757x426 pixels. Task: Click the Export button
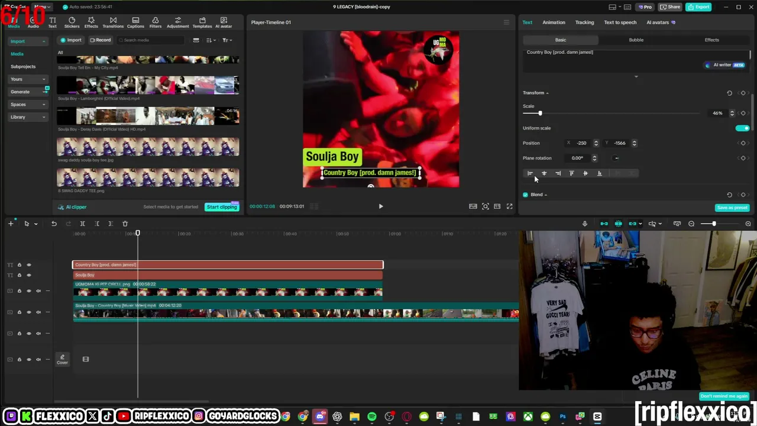698,7
